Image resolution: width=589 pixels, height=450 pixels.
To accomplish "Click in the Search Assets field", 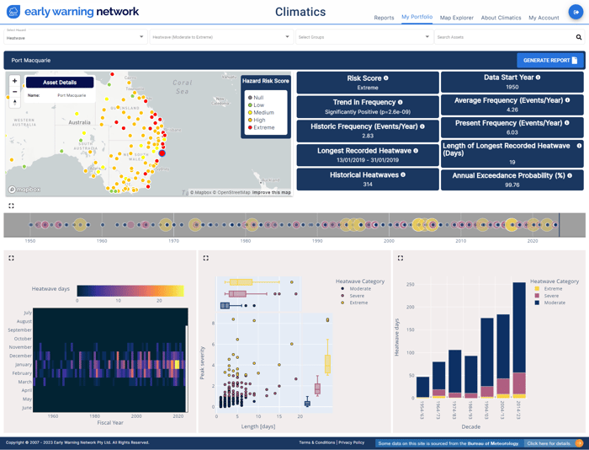I will pyautogui.click(x=505, y=37).
